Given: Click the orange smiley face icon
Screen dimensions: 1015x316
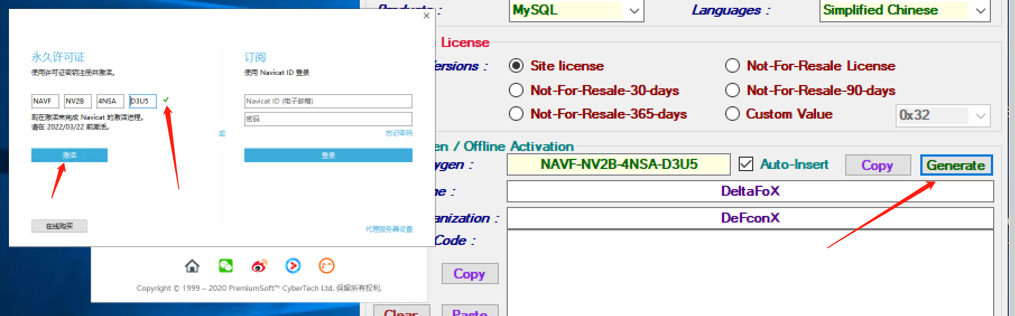Looking at the screenshot, I should click(327, 266).
